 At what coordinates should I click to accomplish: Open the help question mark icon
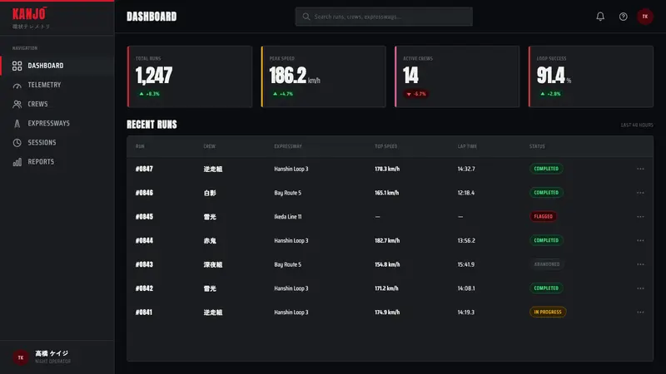tap(623, 17)
